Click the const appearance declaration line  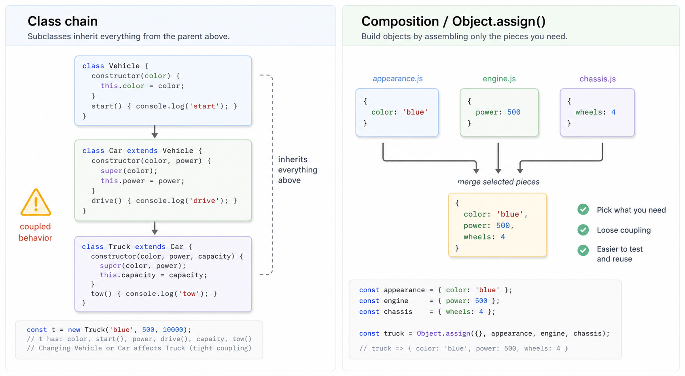tap(436, 290)
